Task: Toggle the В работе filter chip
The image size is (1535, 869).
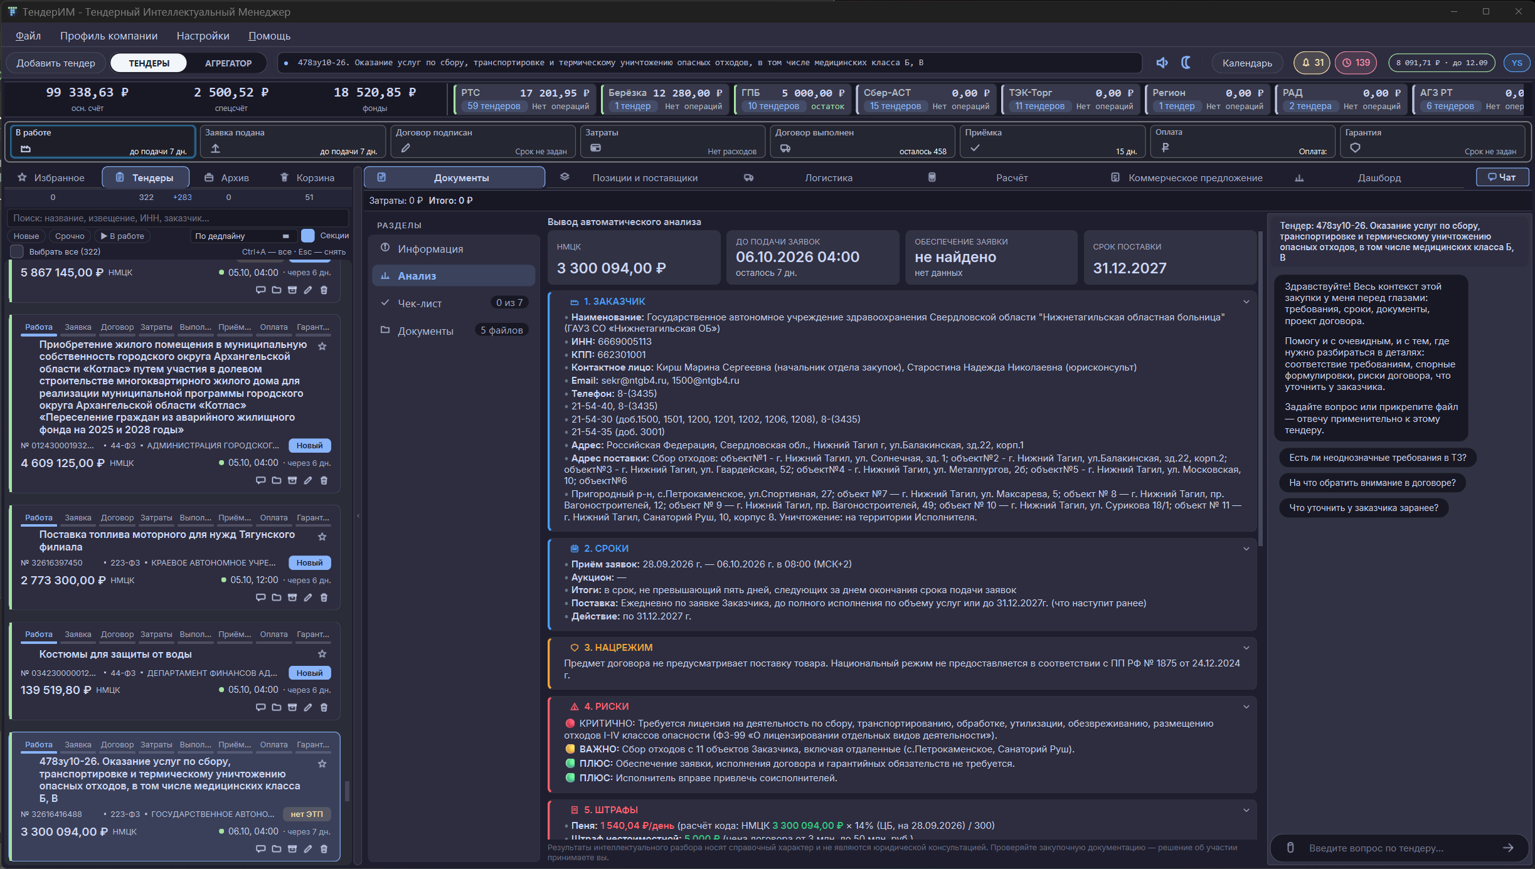Action: tap(123, 236)
